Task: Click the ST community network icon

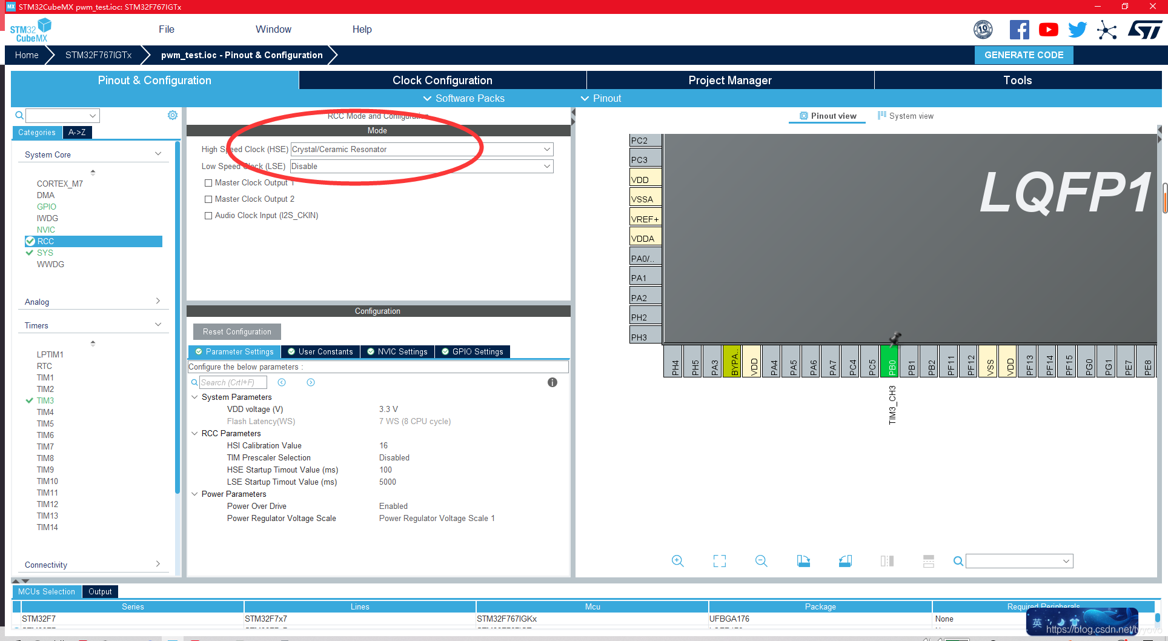Action: (1107, 30)
